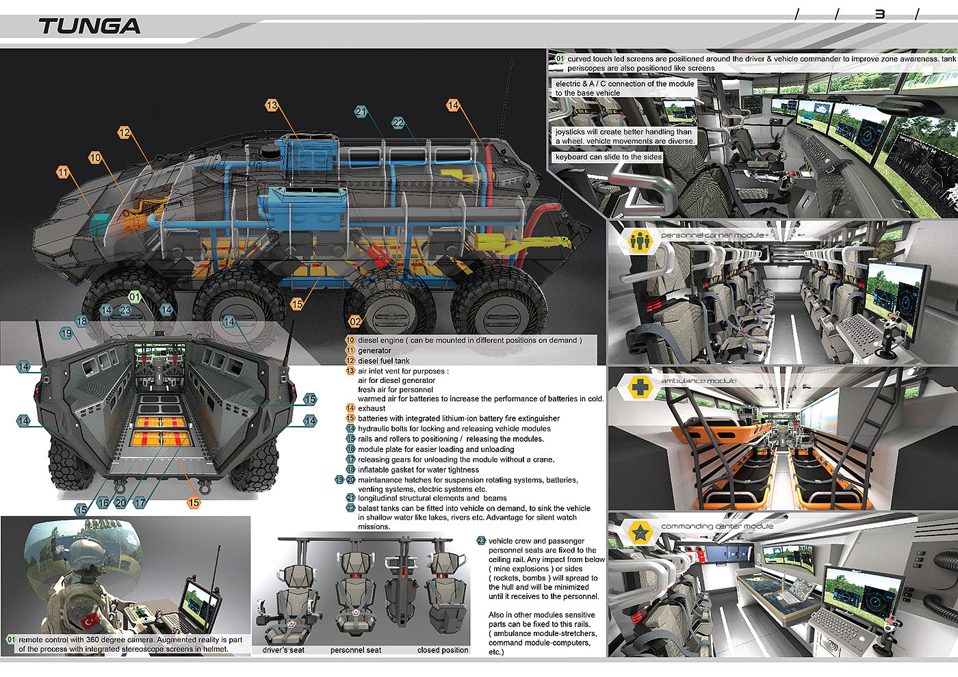The image size is (958, 677).
Task: Select callout 02 on the rear wheel
Action: pos(355,321)
